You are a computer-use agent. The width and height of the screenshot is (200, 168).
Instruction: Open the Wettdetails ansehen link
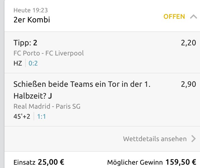(x=155, y=139)
